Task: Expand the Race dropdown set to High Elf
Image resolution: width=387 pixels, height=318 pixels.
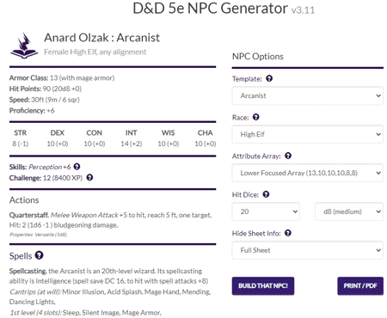Action: (x=307, y=134)
